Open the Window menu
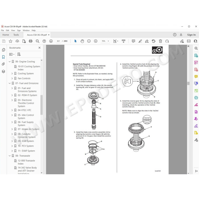 [x=26, y=30]
